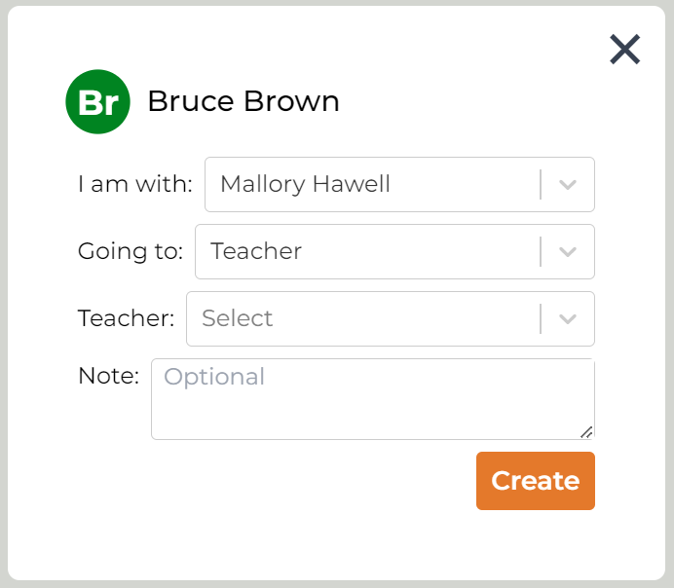Viewport: 674px width, 588px height.
Task: Click the "Note:" label
Action: pyautogui.click(x=109, y=376)
